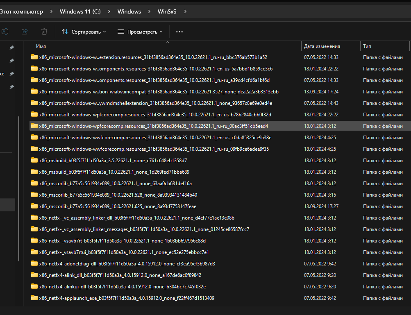This screenshot has width=411, height=315.
Task: Click folder icon of x86_netfx-_vsavb7rt_b03f5f7f11d50a3a folder
Action: (34, 240)
